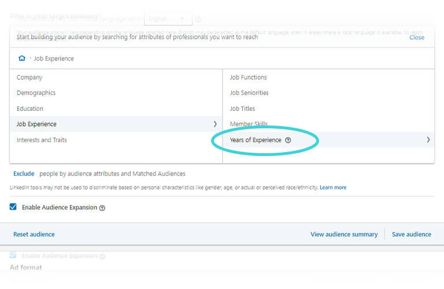The image size is (444, 289).
Task: Open the Education attribute category
Action: click(x=30, y=109)
